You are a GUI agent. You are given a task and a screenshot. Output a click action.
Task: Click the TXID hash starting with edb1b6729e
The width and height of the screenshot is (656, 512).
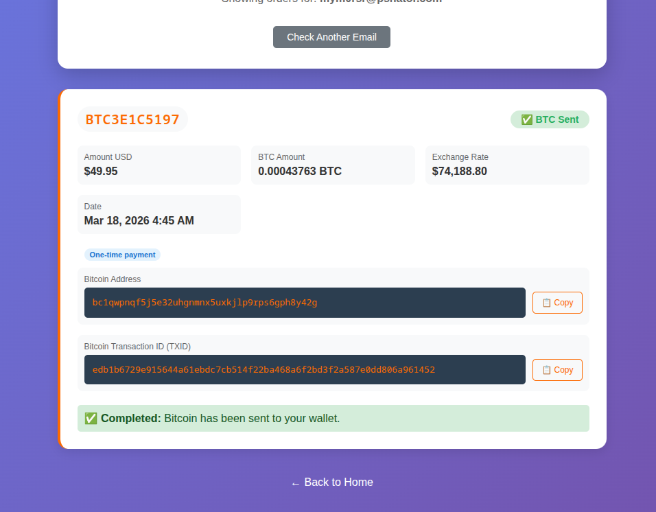point(263,370)
